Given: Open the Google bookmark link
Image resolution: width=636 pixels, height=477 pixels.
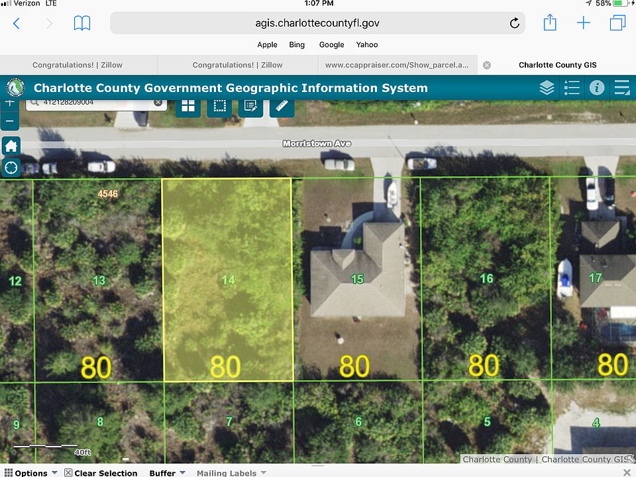Looking at the screenshot, I should 331,44.
